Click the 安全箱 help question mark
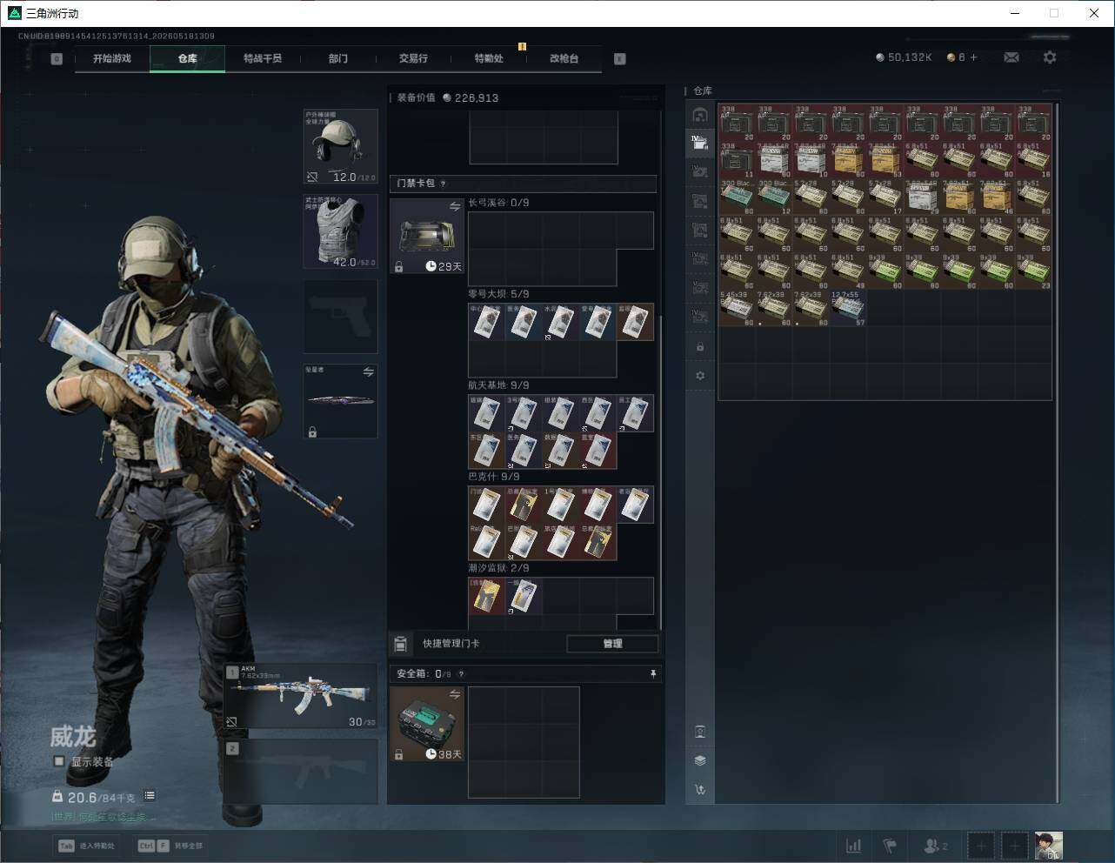Screen dimensions: 1115x863 pyautogui.click(x=461, y=673)
